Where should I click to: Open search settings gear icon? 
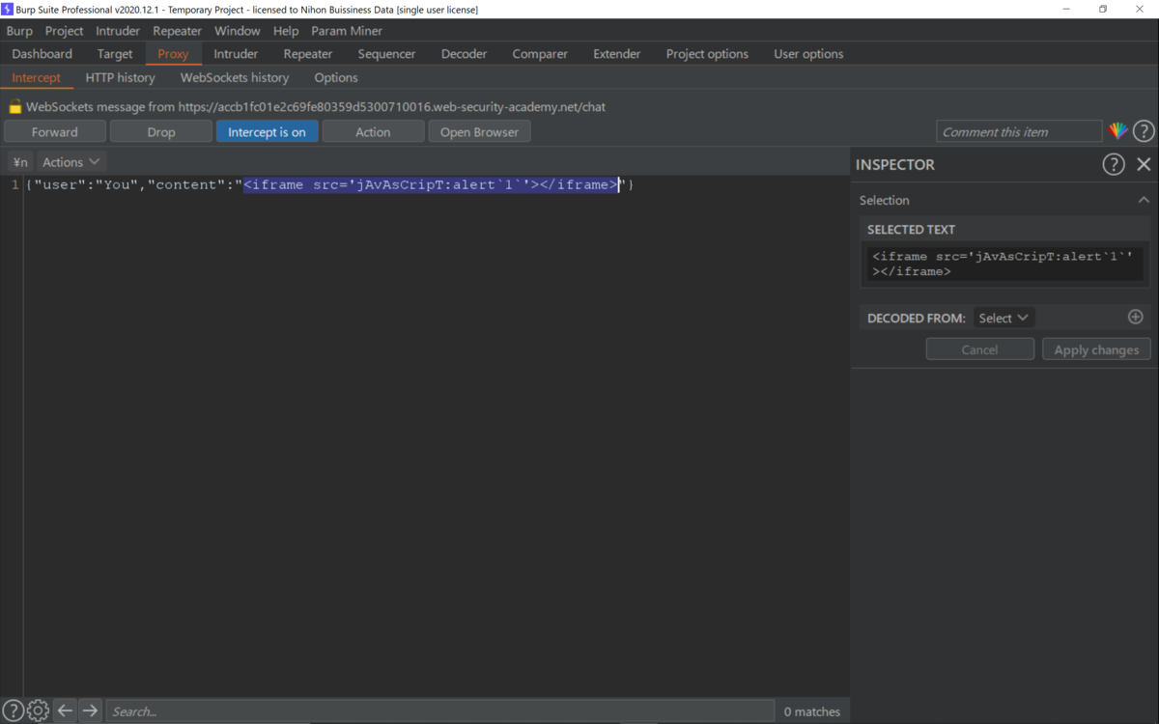[x=38, y=711]
